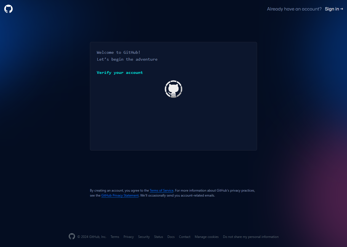This screenshot has height=247, width=347.
Task: Open the Sign in page
Action: pos(332,9)
